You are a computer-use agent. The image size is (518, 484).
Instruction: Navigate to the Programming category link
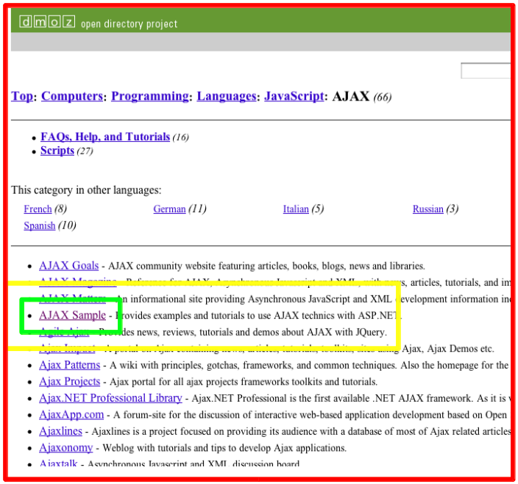[x=150, y=96]
